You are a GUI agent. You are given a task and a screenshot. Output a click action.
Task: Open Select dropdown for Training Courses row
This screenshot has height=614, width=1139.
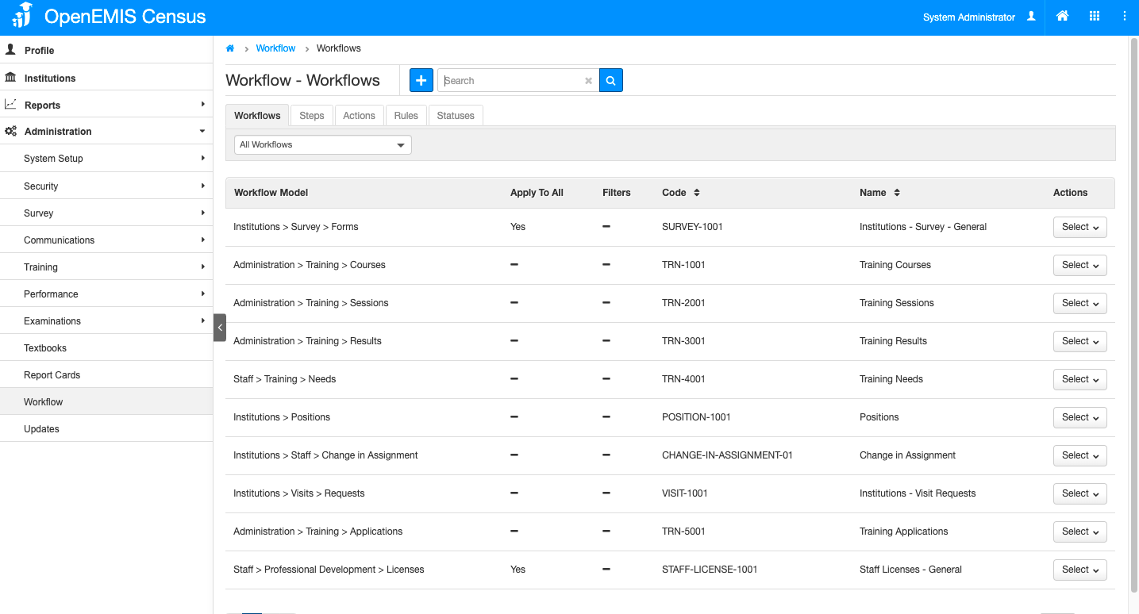coord(1080,265)
